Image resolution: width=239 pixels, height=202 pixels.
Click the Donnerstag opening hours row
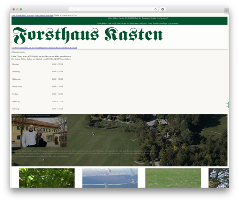coord(38,86)
